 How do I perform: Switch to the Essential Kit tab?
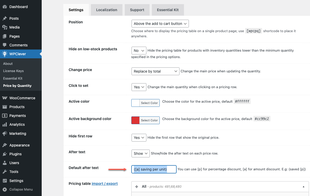click(x=168, y=10)
